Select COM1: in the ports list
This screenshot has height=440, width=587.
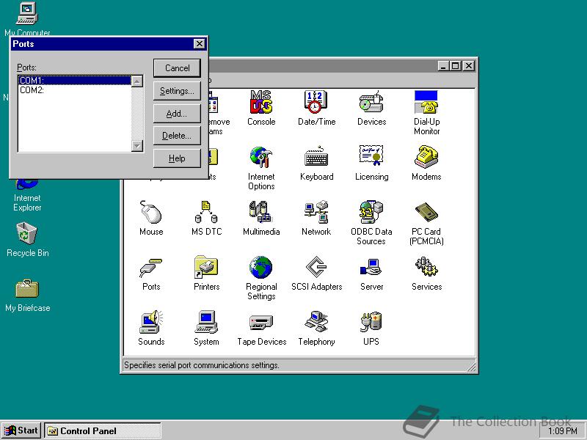point(75,80)
